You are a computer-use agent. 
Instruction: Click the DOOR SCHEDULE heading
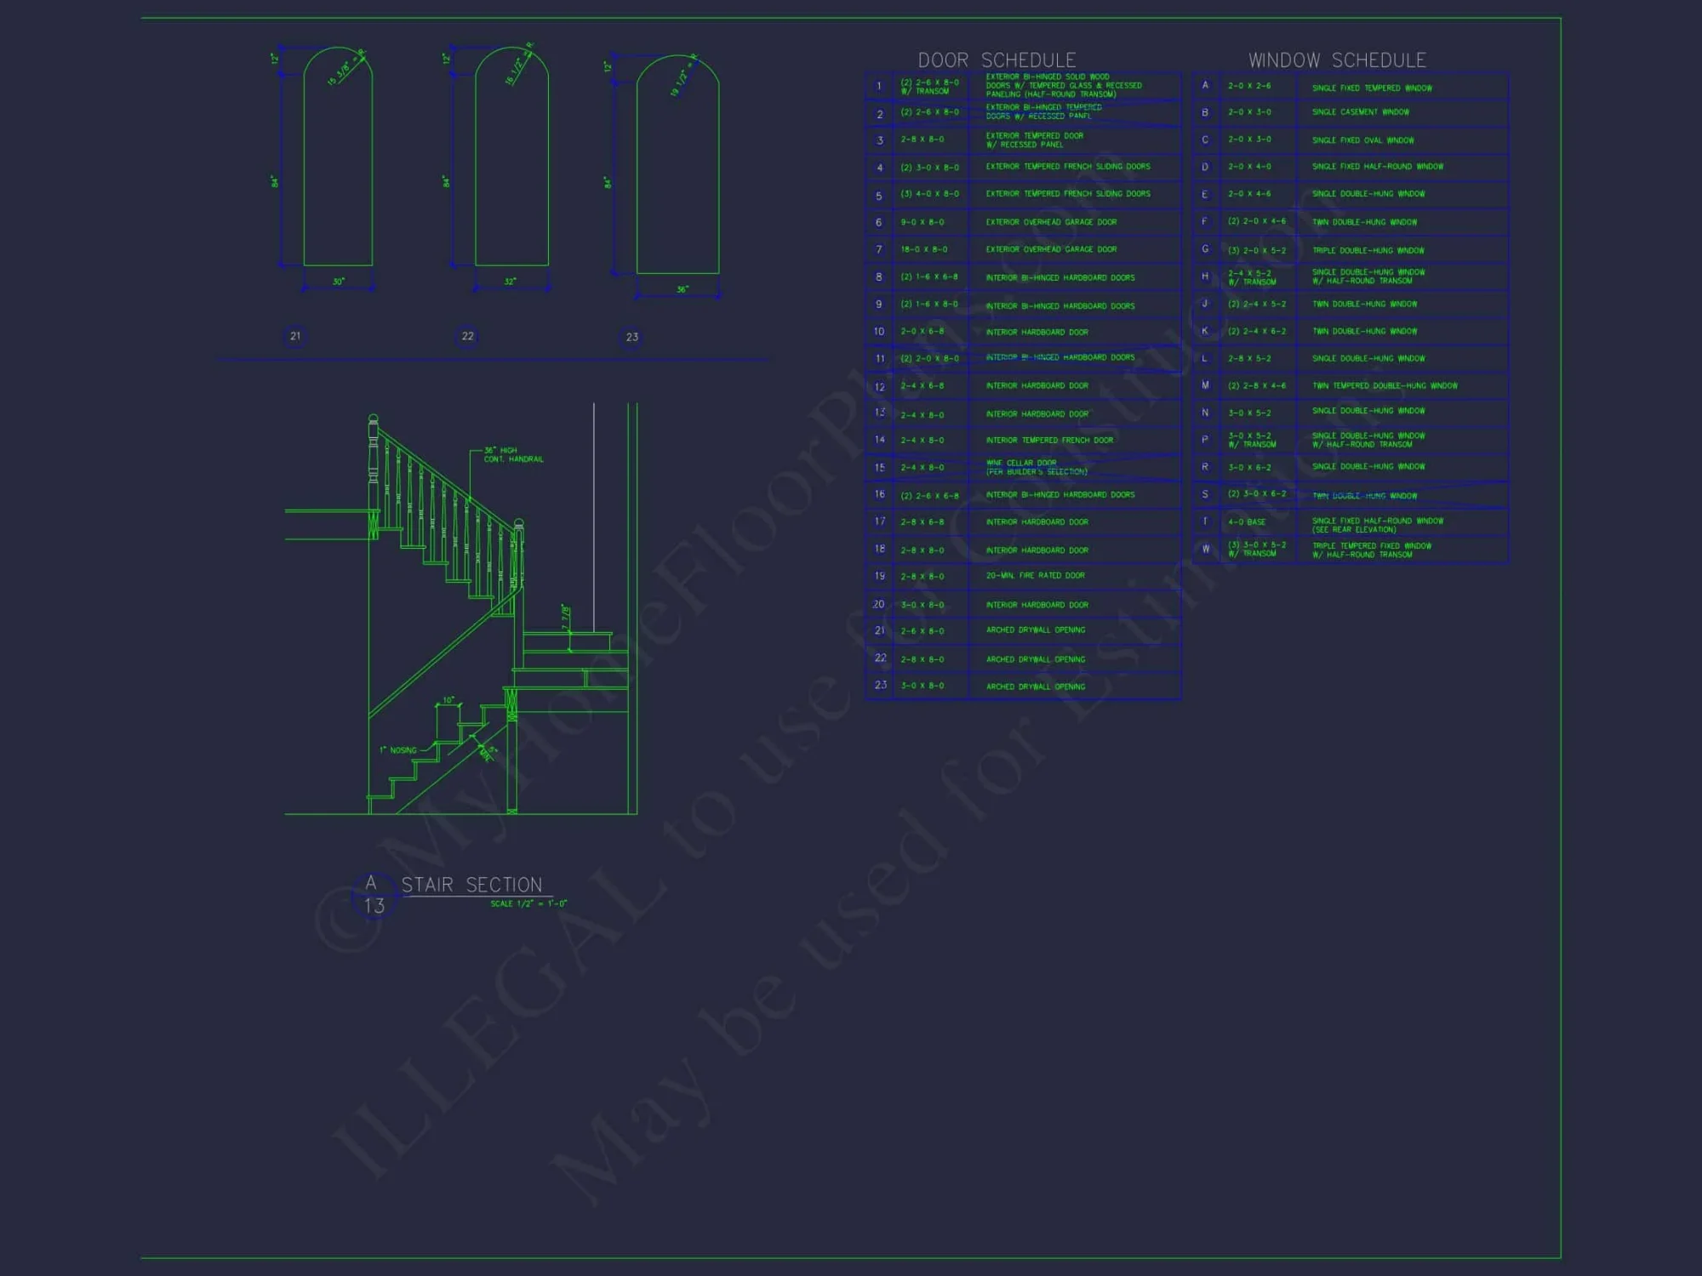point(997,60)
